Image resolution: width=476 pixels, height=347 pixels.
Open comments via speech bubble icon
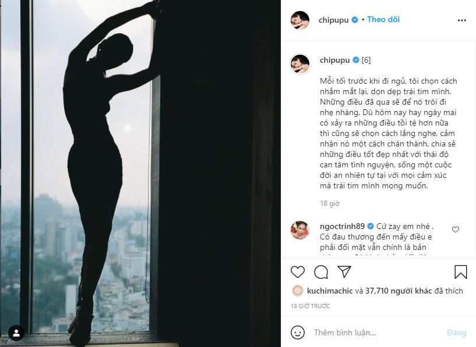(x=321, y=272)
